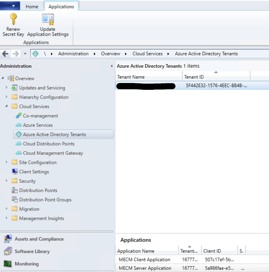Open Client Settings monitor icon
This screenshot has width=269, height=272.
(15, 172)
